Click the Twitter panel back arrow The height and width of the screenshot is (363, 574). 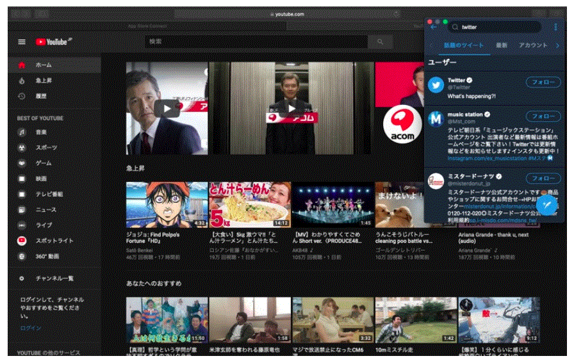pyautogui.click(x=434, y=27)
